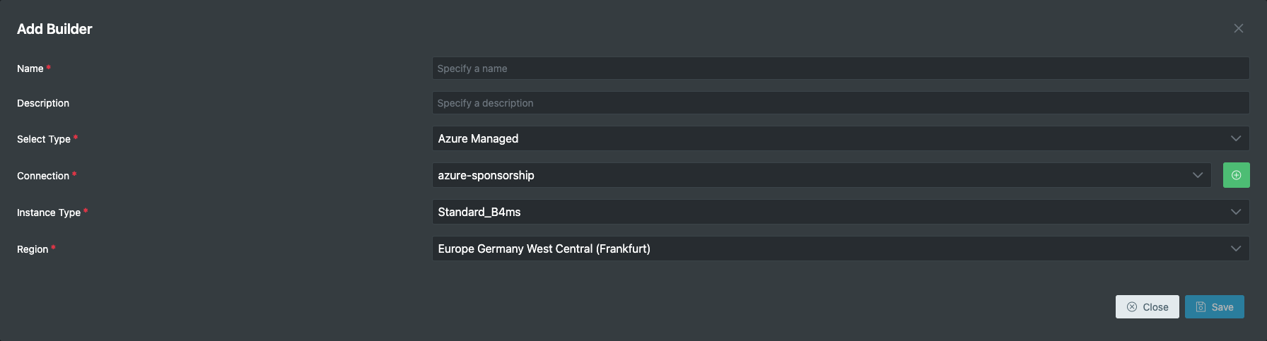The height and width of the screenshot is (341, 1267).
Task: Click the Name field label
Action: point(30,68)
